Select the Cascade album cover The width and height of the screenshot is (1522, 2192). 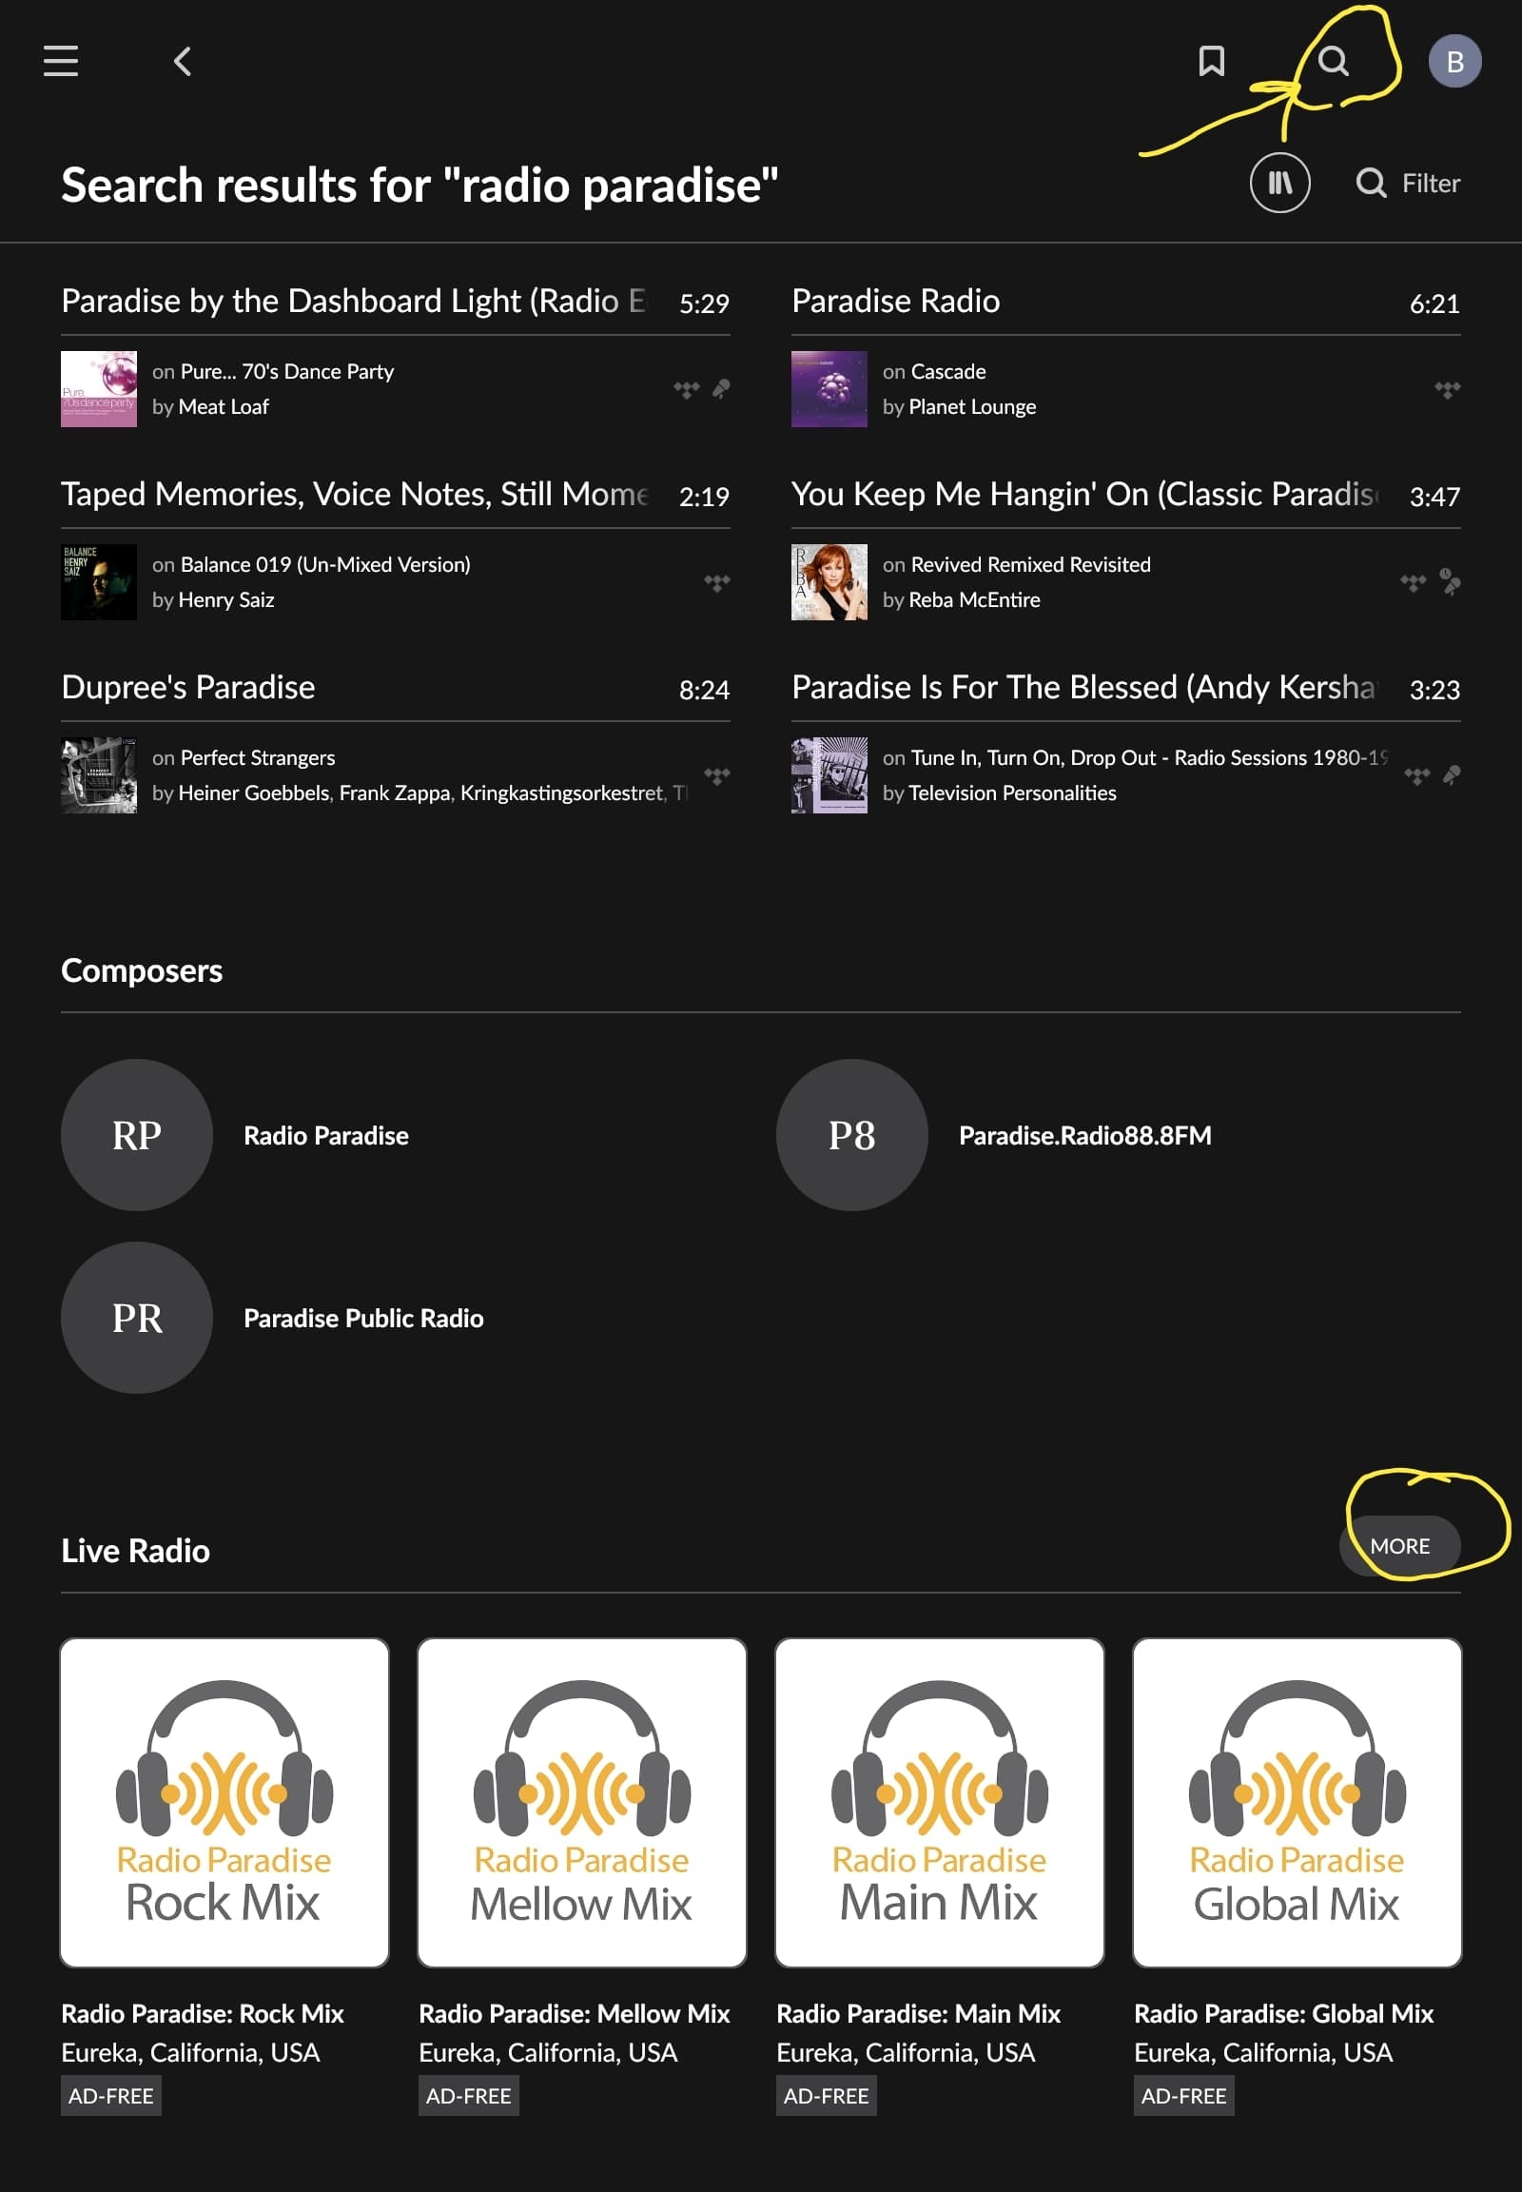coord(829,389)
